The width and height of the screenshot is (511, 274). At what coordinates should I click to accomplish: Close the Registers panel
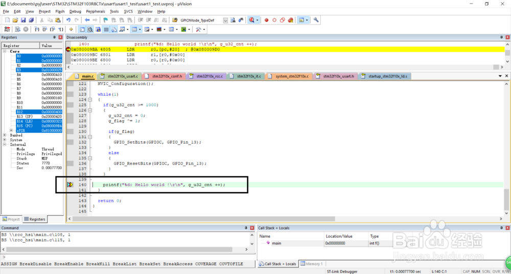60,37
